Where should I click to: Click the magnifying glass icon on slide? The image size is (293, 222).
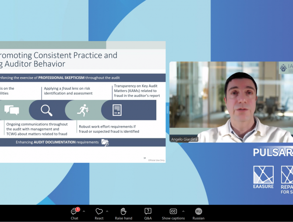pyautogui.click(x=46, y=110)
